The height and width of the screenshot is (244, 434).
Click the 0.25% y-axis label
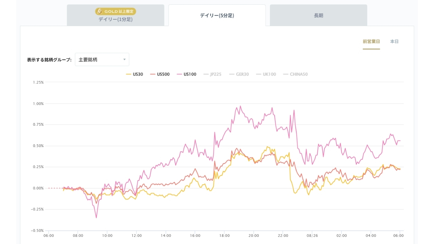[38, 167]
